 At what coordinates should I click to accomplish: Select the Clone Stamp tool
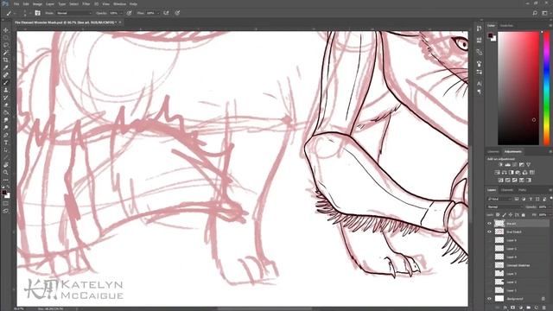tap(6, 90)
